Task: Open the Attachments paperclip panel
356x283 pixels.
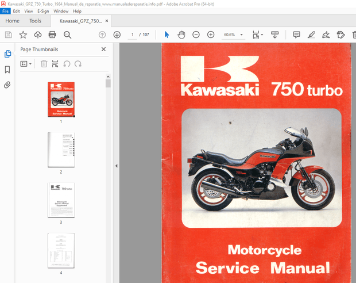Action: pyautogui.click(x=7, y=85)
